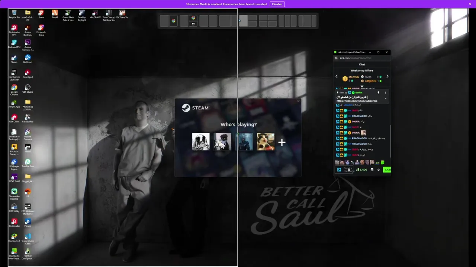The image size is (476, 267).
Task: Open the FiveM desktop shortcut
Action: (55, 15)
